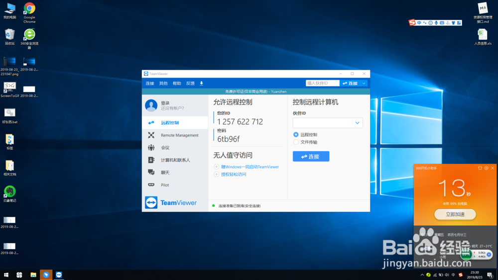Click the plus icon beside 授权轻松访问
498x280 pixels.
point(216,174)
